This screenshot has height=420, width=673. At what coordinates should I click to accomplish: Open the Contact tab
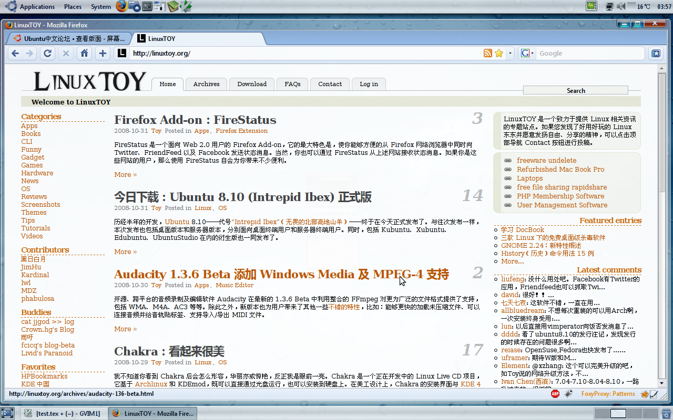pyautogui.click(x=330, y=84)
